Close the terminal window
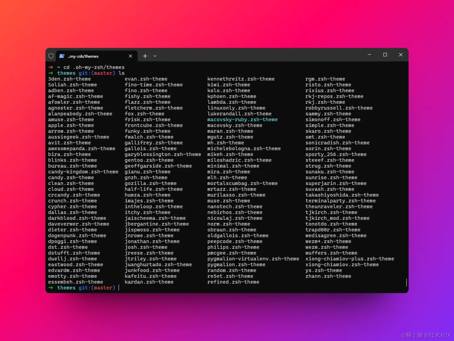Image resolution: width=454 pixels, height=341 pixels. pyautogui.click(x=401, y=55)
